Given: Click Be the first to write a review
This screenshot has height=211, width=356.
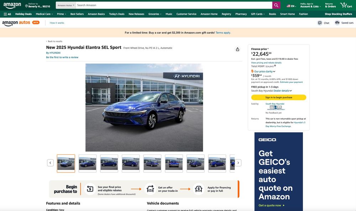Looking at the screenshot, I should (62, 57).
